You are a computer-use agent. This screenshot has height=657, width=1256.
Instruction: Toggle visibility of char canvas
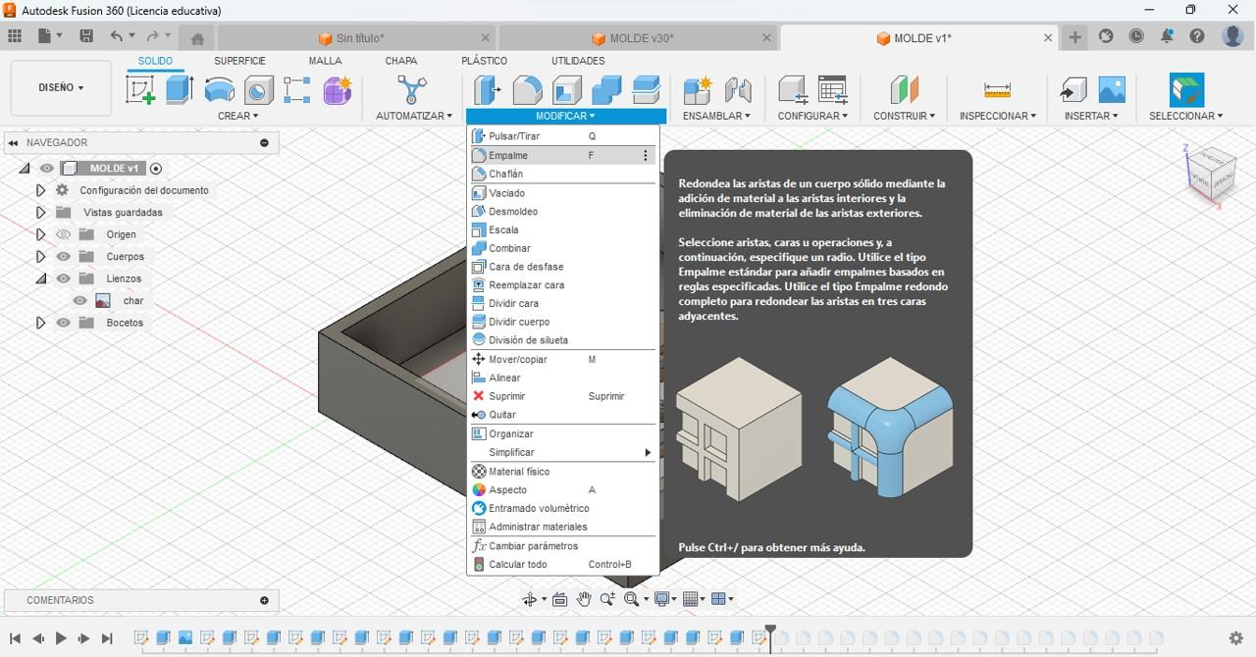coord(80,301)
